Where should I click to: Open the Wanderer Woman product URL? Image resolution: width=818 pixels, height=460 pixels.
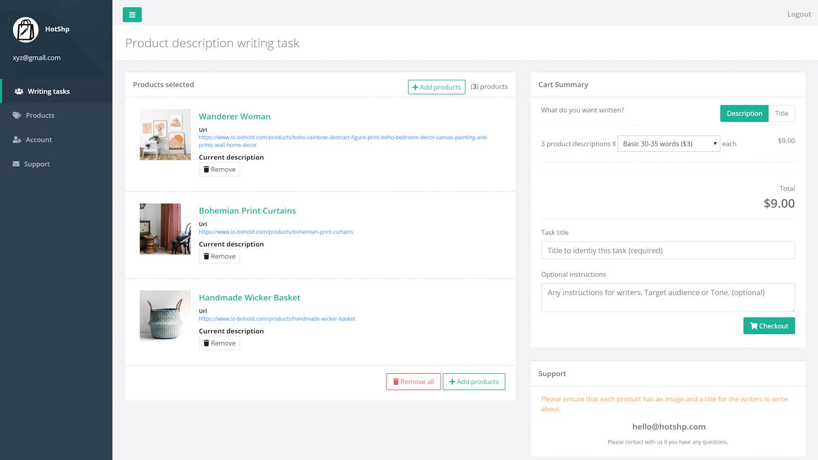343,137
